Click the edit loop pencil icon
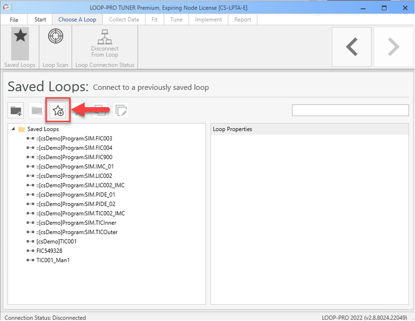Viewport: 415px width, 321px height. pos(121,110)
